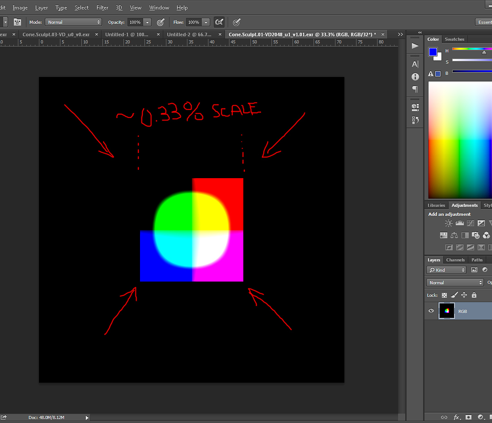The image size is (492, 423).
Task: Open the layer blending mode Normal dropdown
Action: [455, 282]
